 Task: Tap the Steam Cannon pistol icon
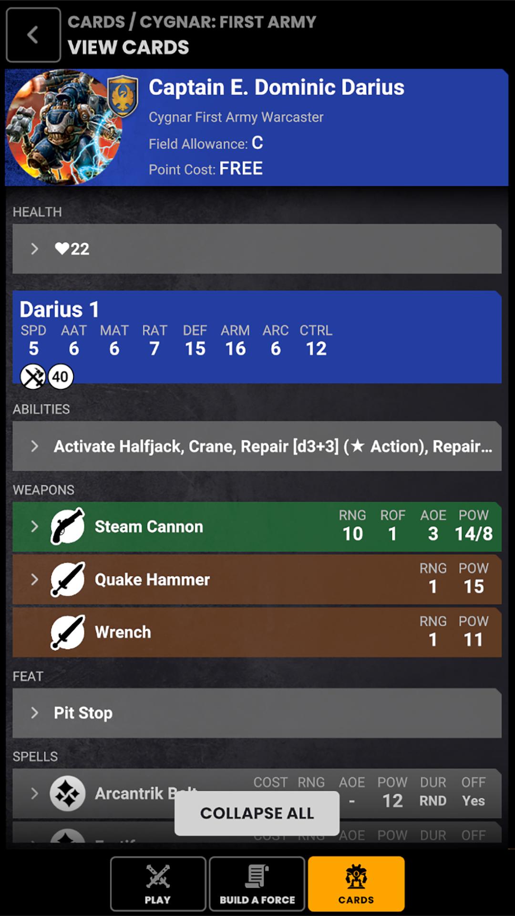[68, 526]
